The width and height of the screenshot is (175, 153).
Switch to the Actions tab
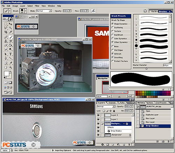150,103
